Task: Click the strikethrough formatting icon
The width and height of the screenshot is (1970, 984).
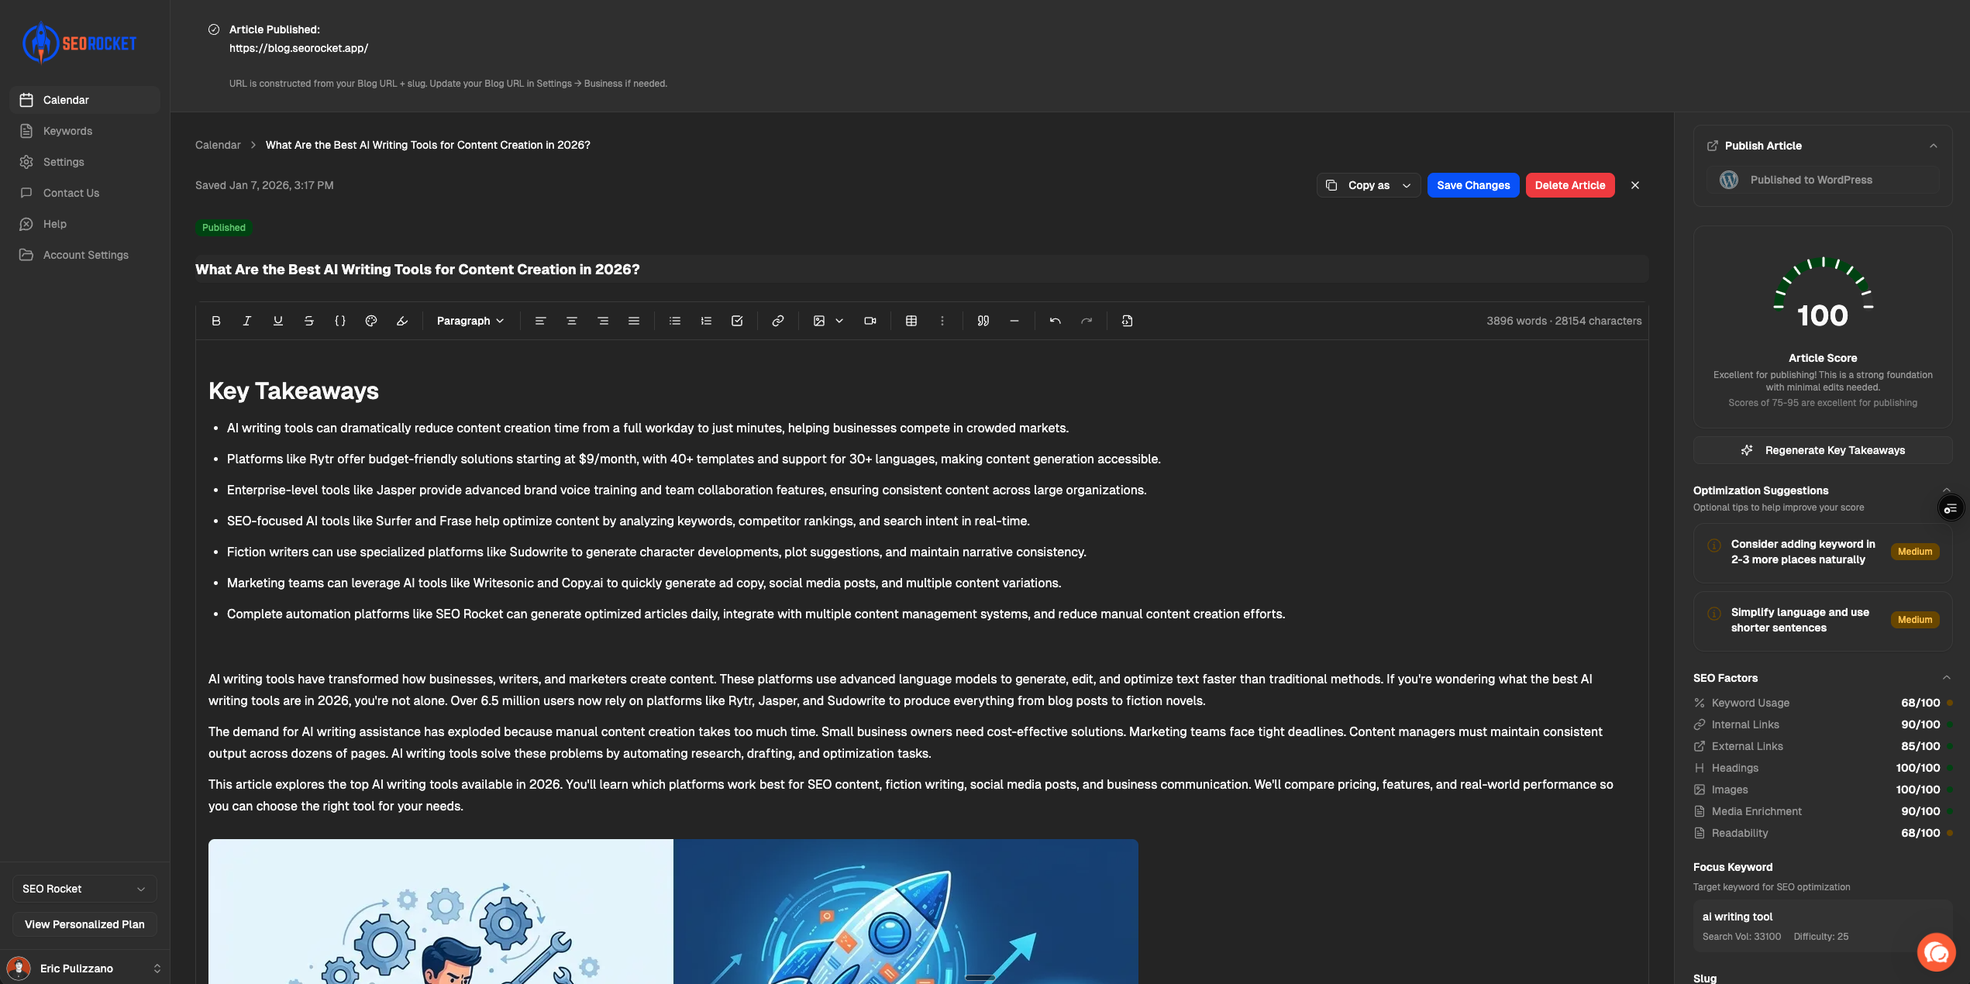Action: [309, 321]
